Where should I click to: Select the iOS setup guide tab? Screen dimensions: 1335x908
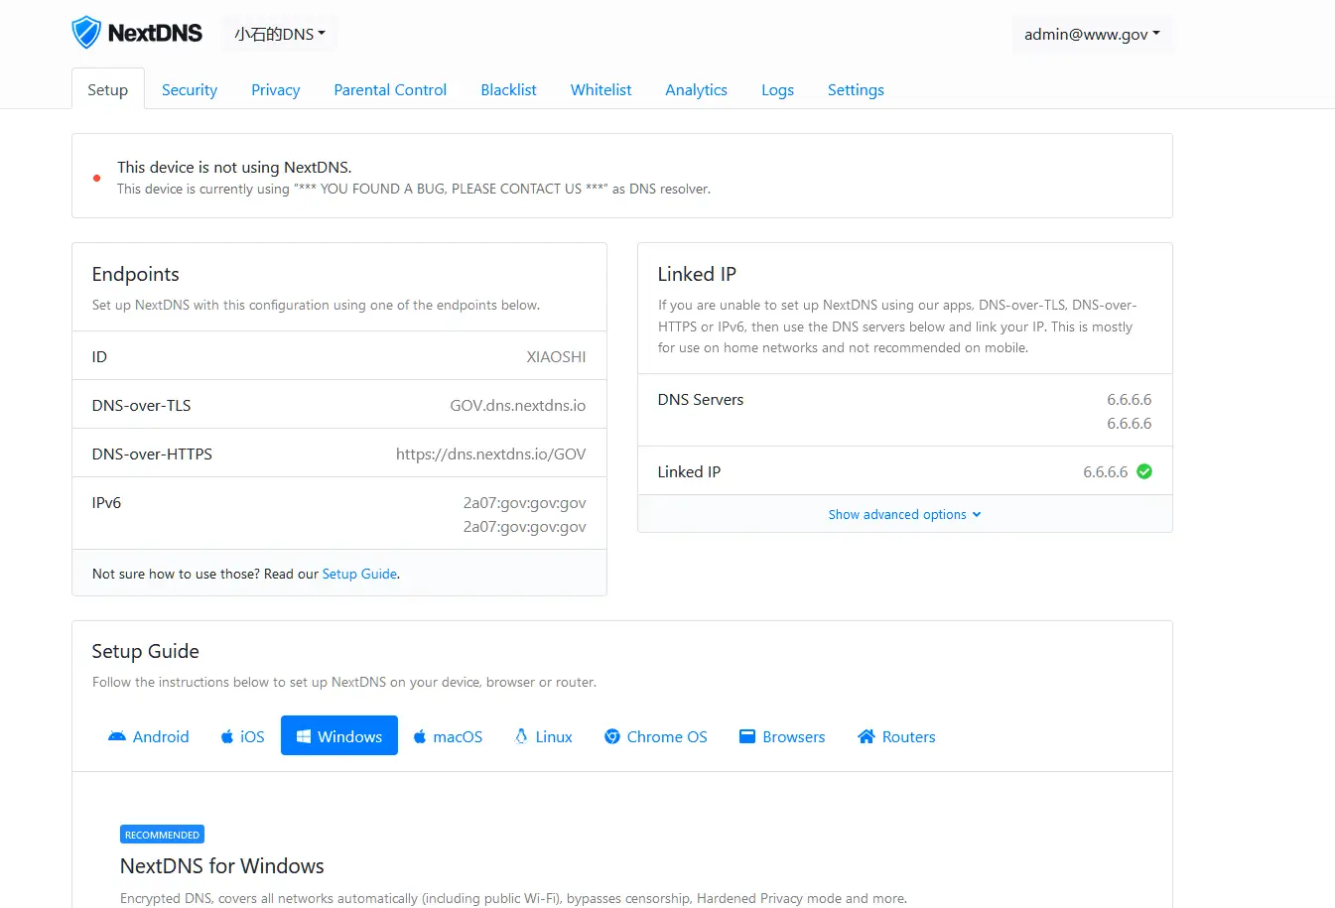[x=242, y=736]
